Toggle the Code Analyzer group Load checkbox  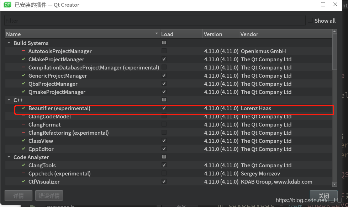click(164, 157)
